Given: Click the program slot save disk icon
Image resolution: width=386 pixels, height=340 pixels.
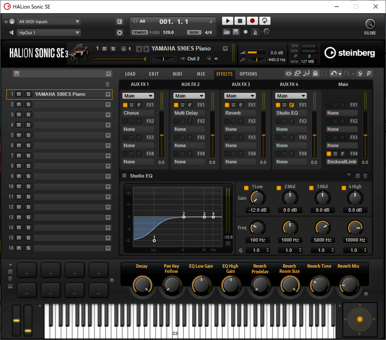Looking at the screenshot, I should pos(16,74).
